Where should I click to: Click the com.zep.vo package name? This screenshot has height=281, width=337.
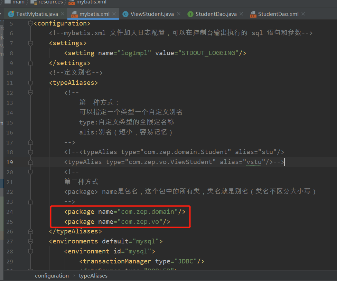coord(140,222)
